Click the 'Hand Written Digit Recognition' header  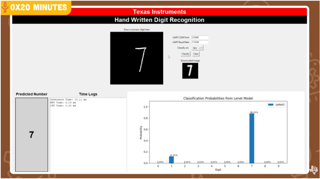tap(159, 20)
